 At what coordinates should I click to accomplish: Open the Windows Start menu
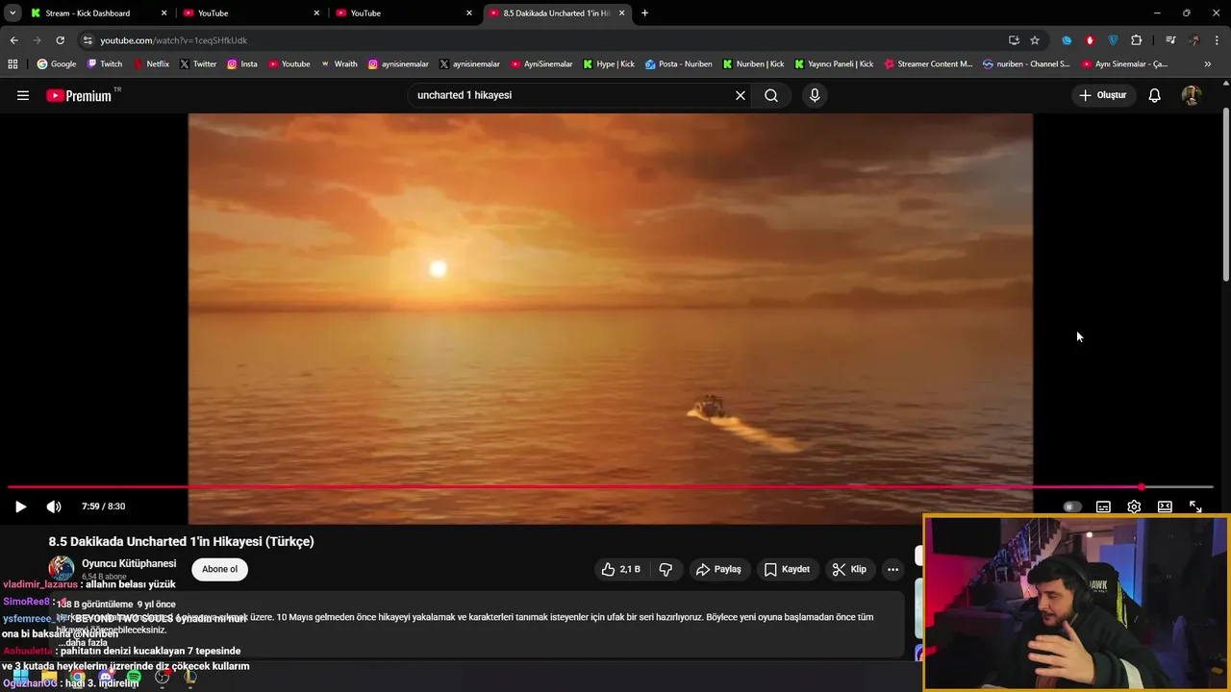tap(20, 678)
